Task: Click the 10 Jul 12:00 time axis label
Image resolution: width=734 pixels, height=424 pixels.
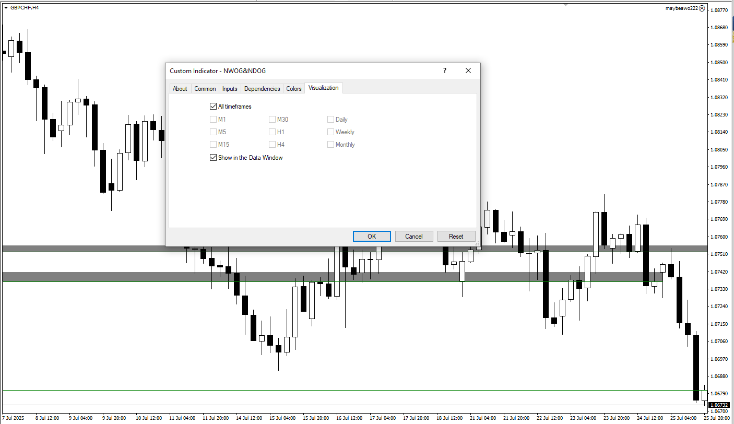Action: click(149, 418)
